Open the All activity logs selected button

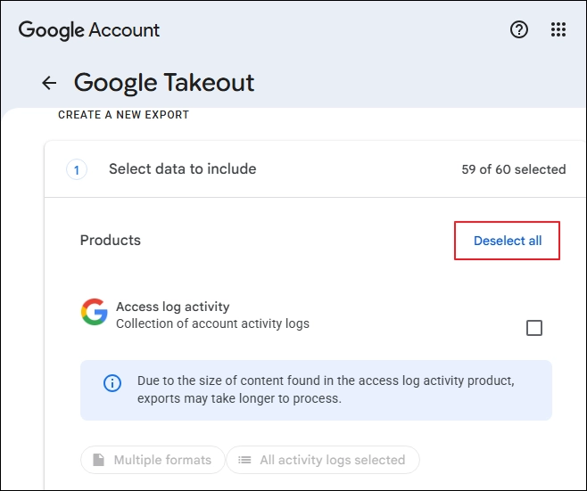pos(323,460)
